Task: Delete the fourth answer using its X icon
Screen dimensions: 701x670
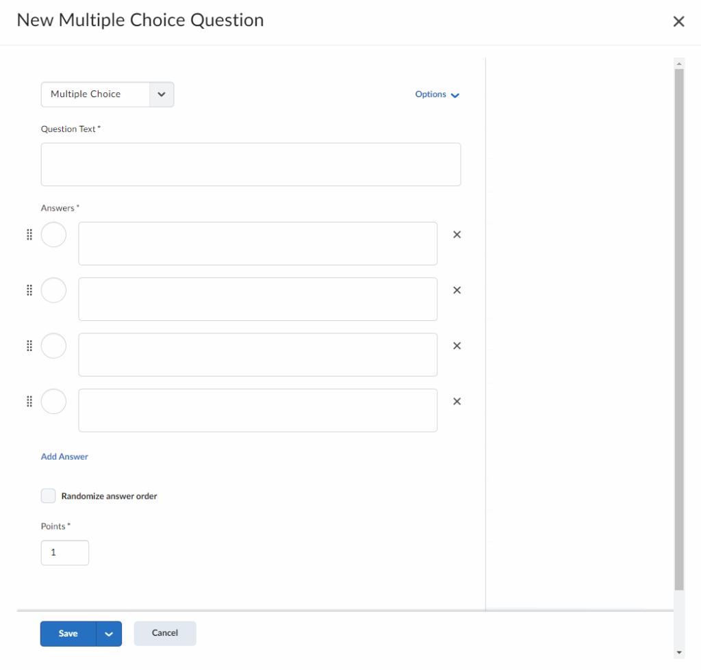Action: tap(457, 401)
